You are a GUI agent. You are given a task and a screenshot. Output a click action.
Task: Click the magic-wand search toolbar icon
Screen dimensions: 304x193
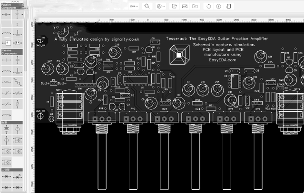pyautogui.click(x=147, y=6)
